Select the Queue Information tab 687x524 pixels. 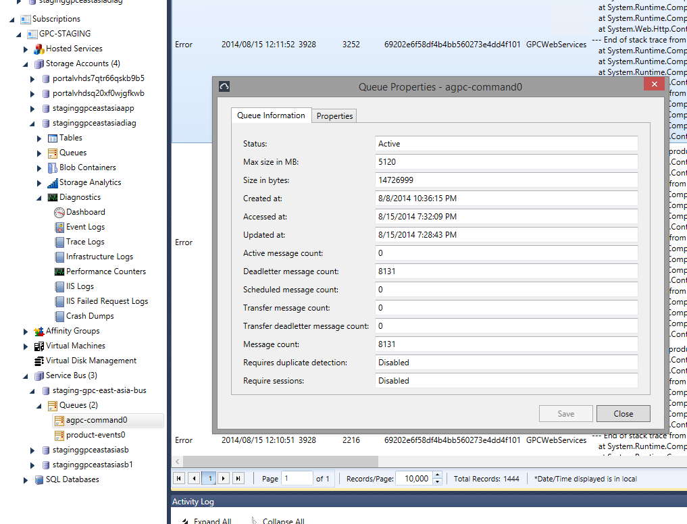point(271,115)
